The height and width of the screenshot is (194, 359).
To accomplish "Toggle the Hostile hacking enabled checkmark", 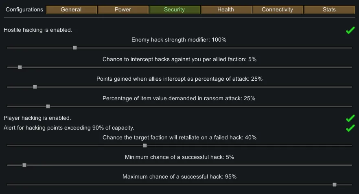I will click(350, 30).
